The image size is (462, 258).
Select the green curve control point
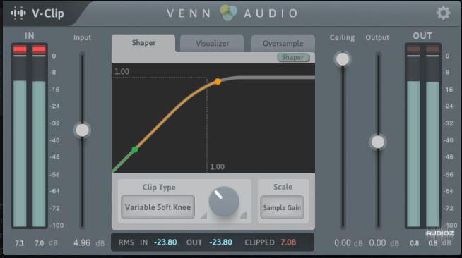[135, 149]
